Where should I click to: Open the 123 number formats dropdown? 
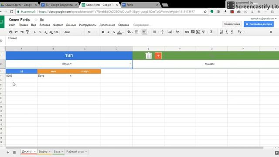[57, 32]
